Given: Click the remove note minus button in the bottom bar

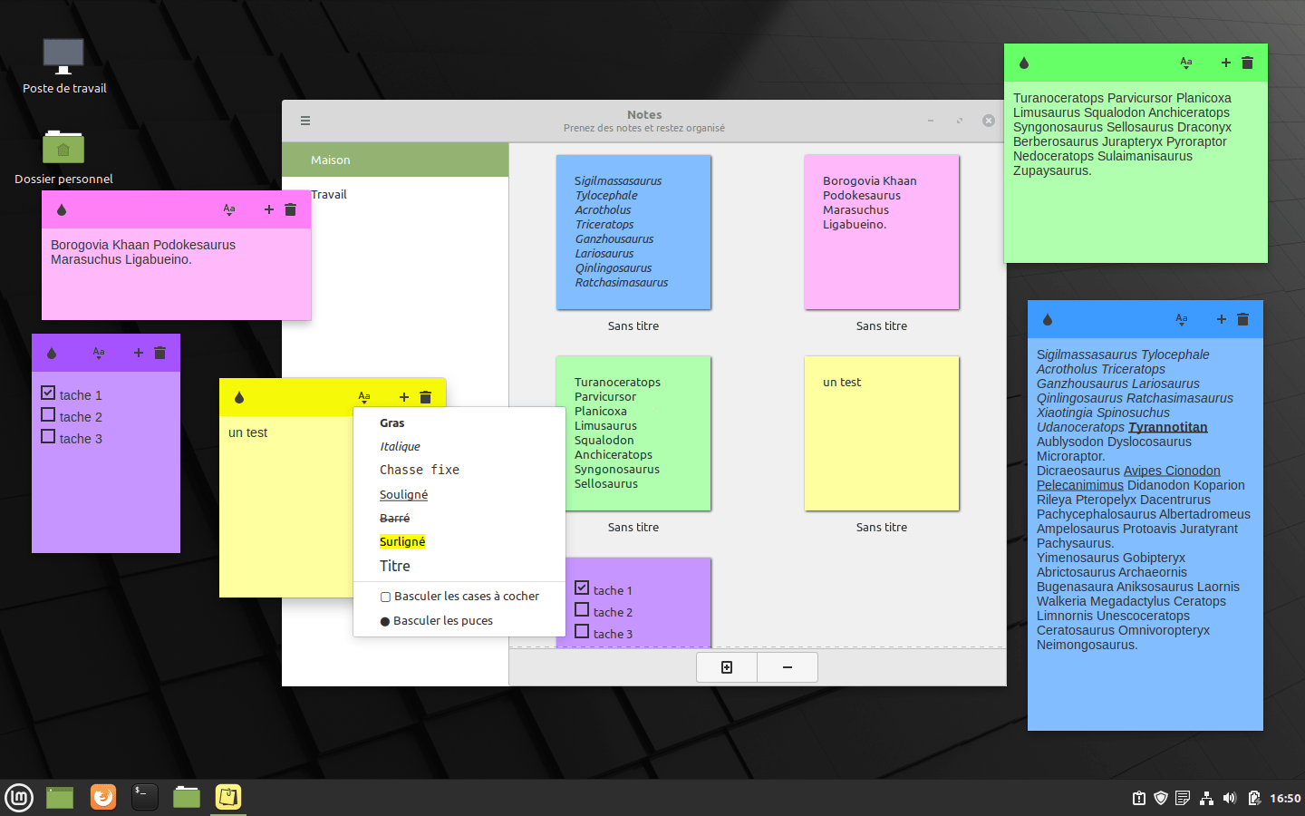Looking at the screenshot, I should [787, 667].
